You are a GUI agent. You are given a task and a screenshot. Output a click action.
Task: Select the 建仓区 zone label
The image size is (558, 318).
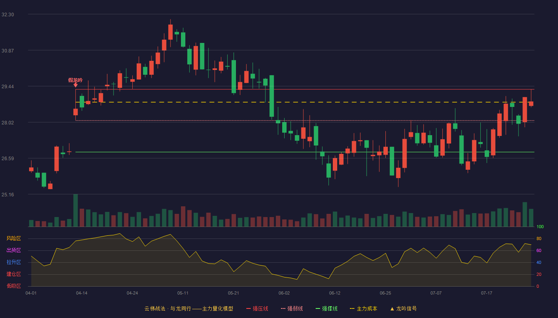pos(14,274)
